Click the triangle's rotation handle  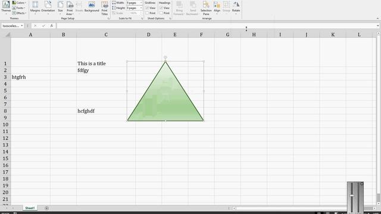pos(165,58)
